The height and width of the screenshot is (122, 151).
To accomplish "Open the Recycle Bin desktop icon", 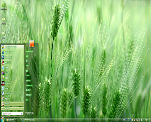I will (4, 20).
